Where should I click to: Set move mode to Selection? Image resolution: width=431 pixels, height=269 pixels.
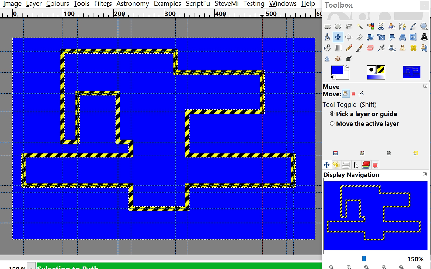pyautogui.click(x=353, y=94)
